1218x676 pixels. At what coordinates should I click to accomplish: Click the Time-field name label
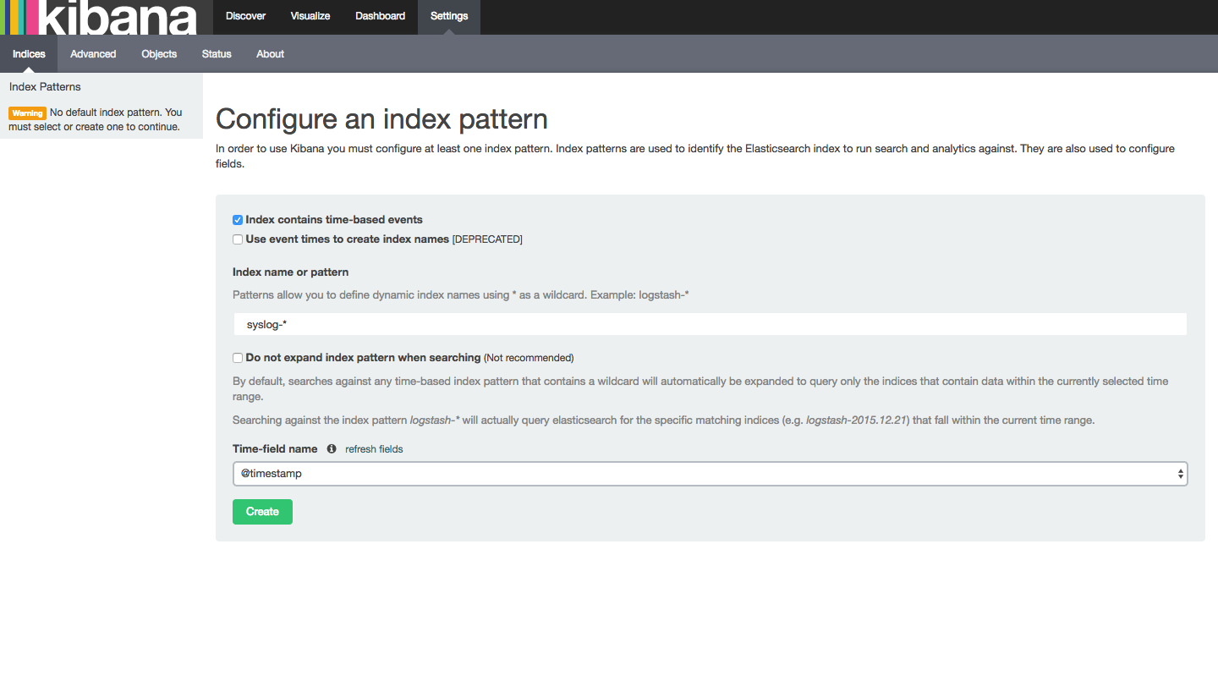pos(275,449)
